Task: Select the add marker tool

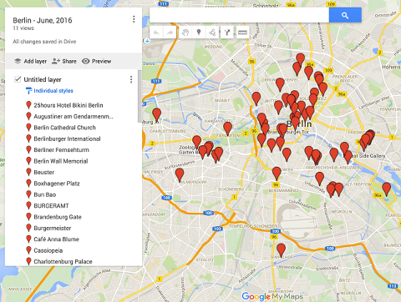Action: click(199, 33)
